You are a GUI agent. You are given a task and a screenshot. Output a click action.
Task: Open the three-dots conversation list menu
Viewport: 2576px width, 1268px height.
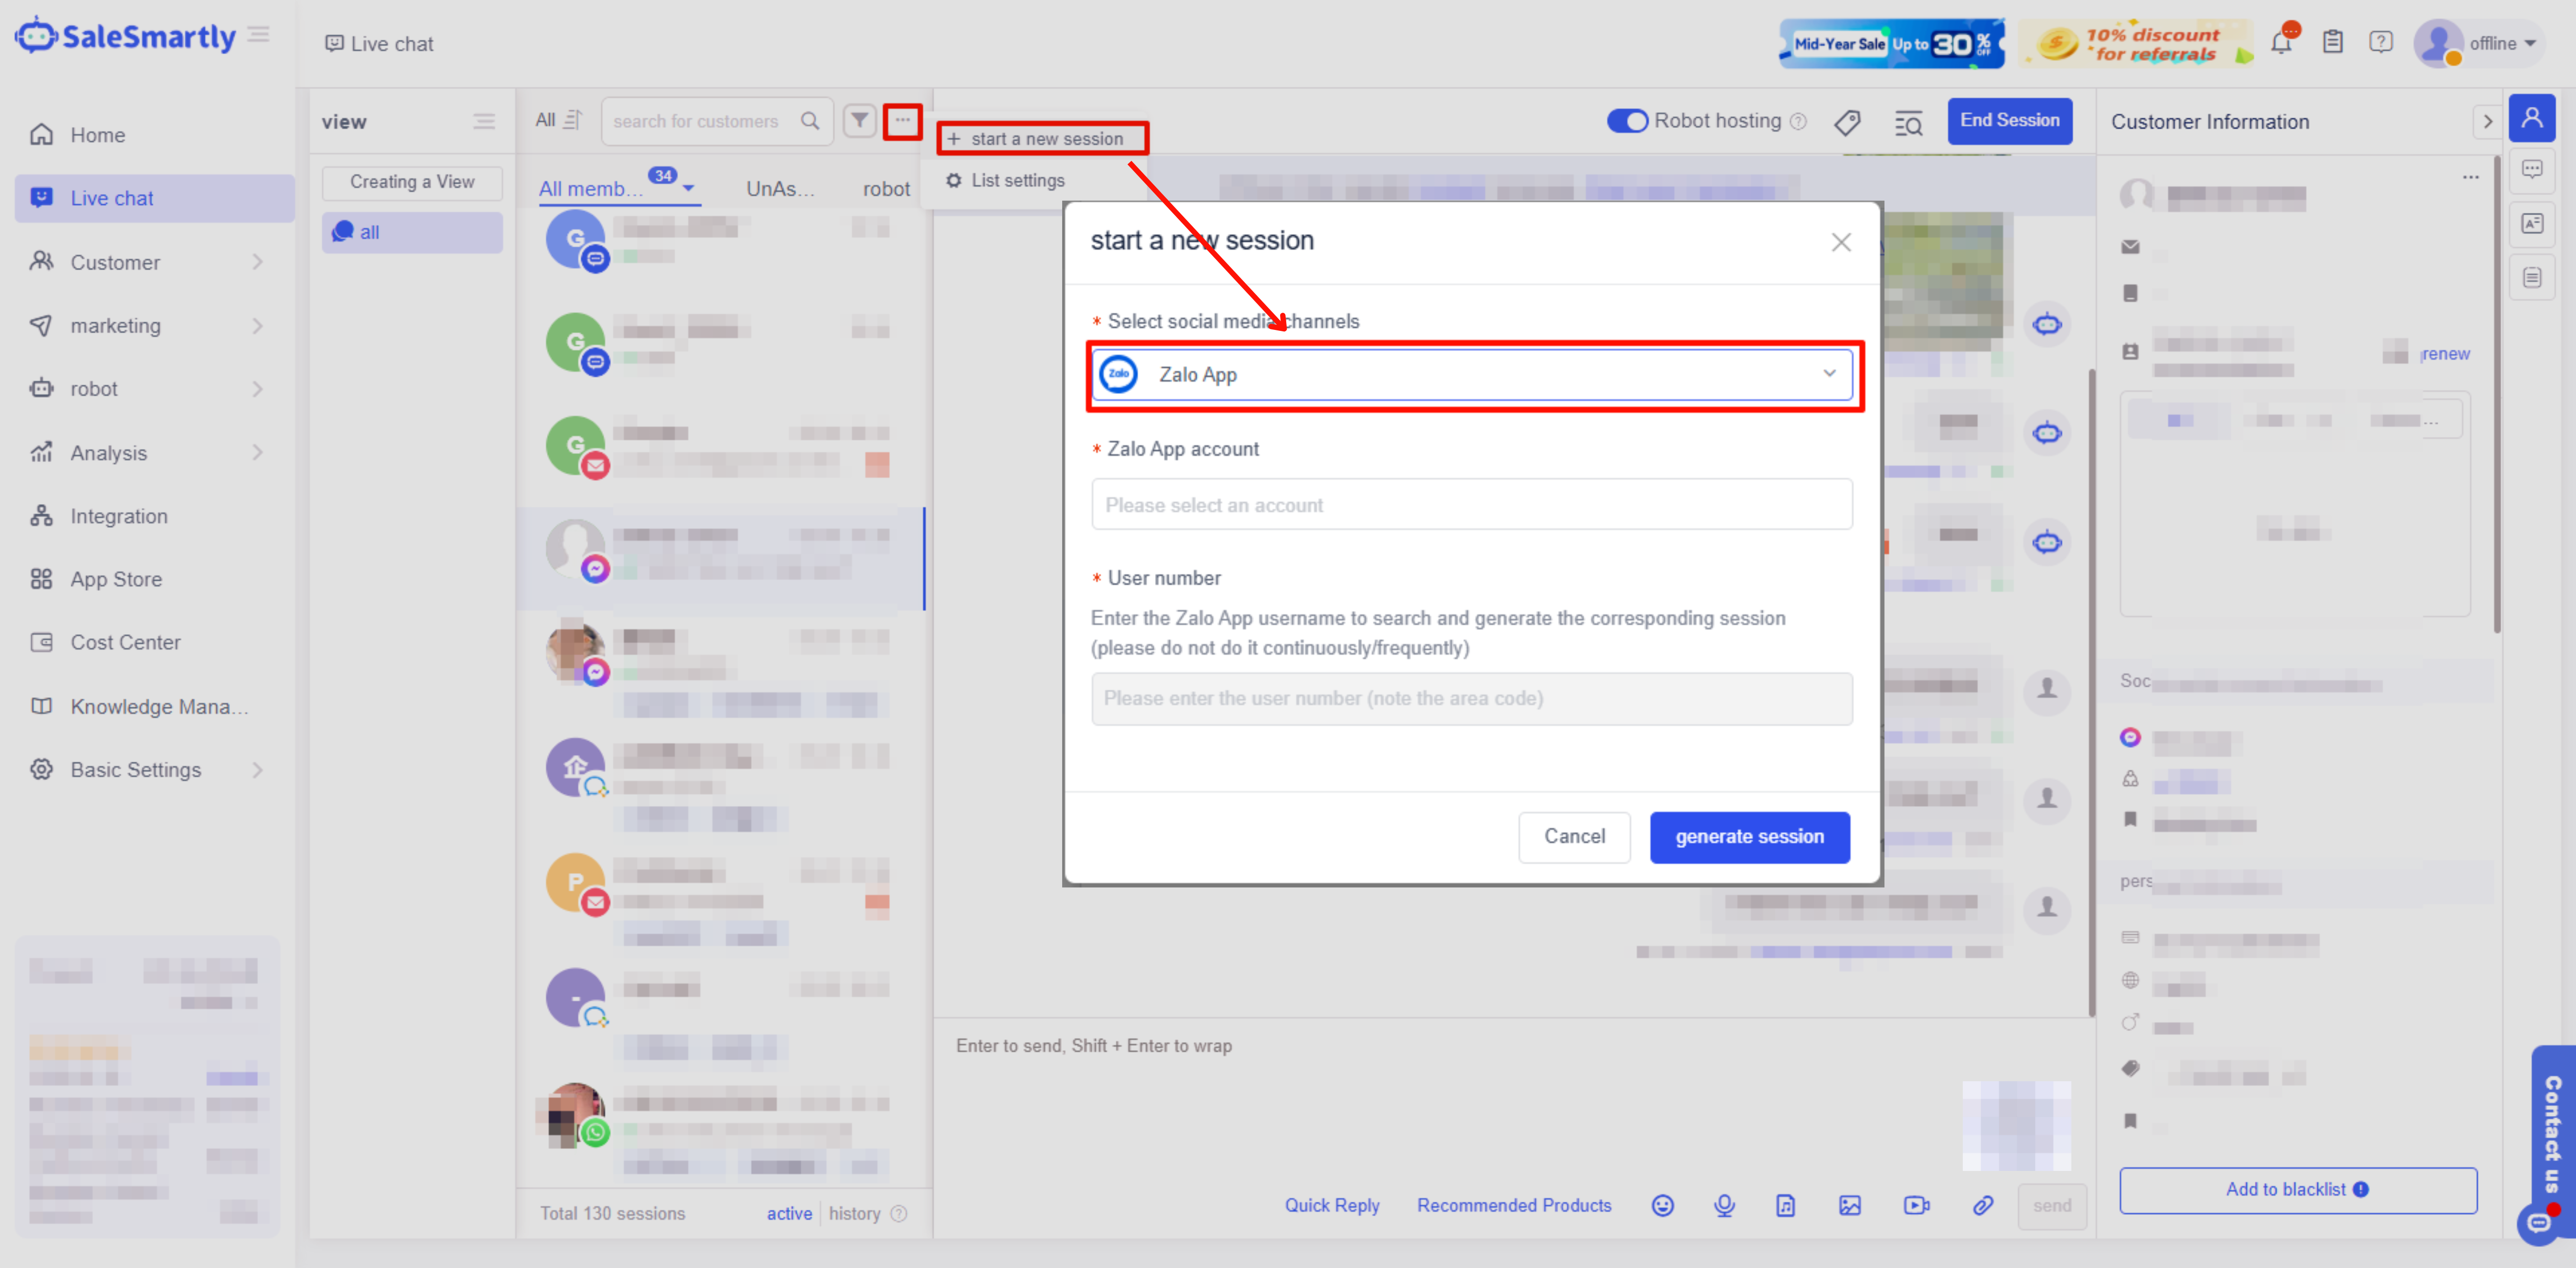click(902, 121)
